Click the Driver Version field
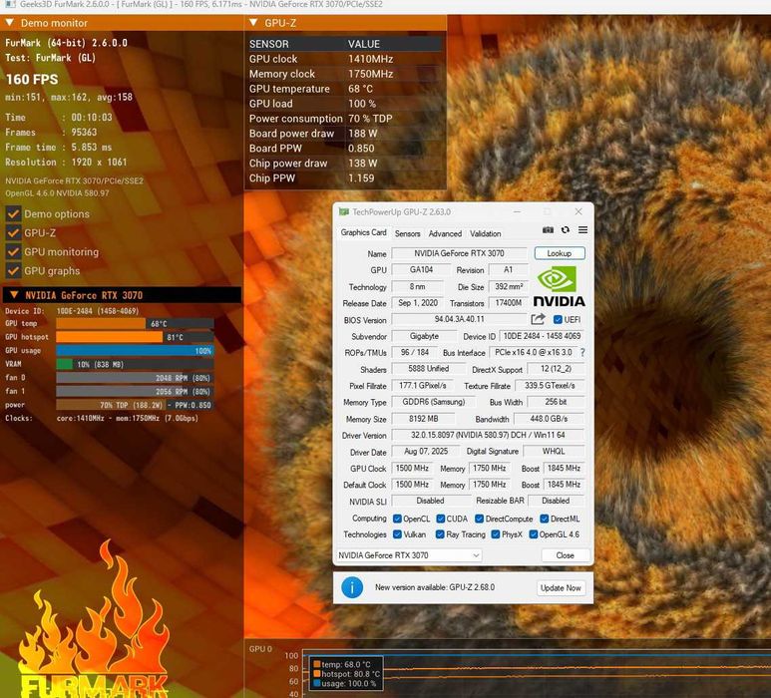 (x=488, y=435)
